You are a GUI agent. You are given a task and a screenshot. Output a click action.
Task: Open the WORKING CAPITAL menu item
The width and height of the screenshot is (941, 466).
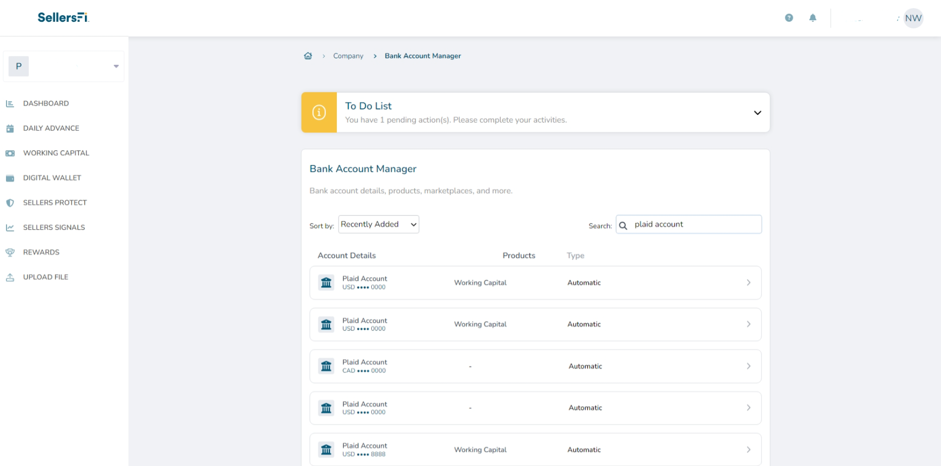(56, 153)
